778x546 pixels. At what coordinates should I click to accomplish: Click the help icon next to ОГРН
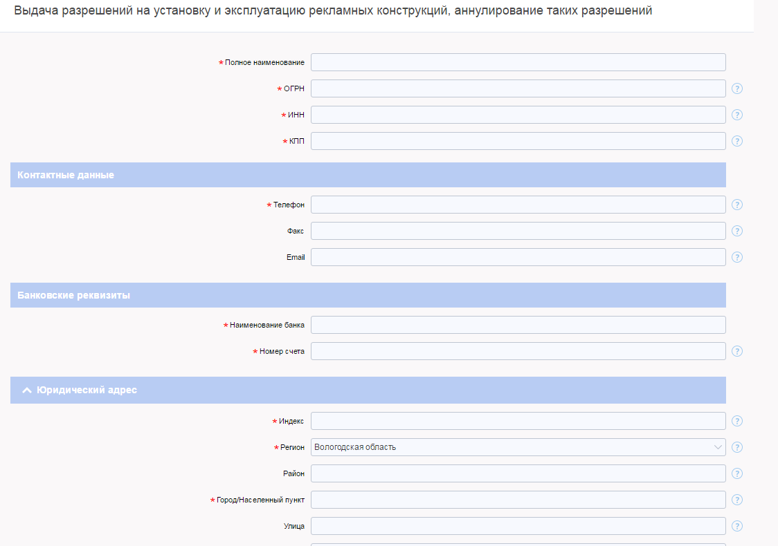pos(737,88)
